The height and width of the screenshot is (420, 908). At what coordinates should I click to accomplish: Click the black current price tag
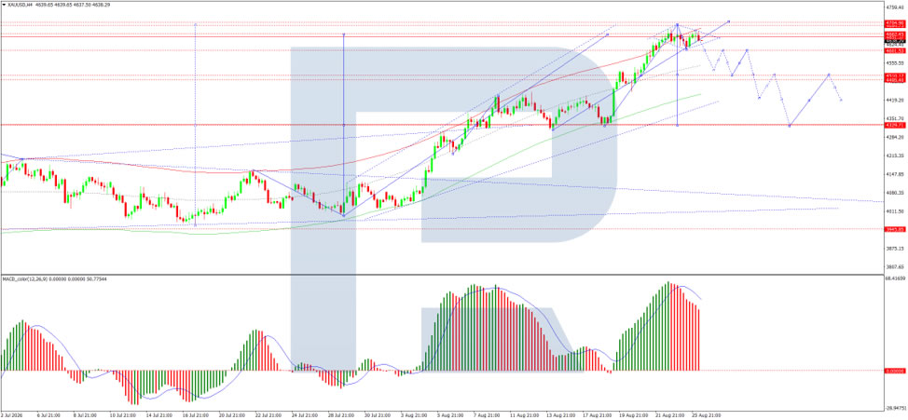(895, 42)
